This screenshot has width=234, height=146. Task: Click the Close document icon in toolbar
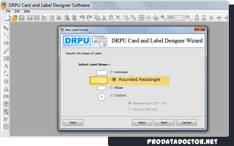tap(22, 18)
